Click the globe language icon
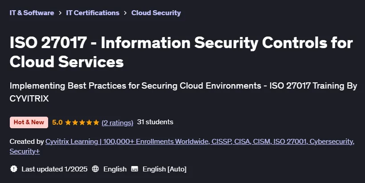 tap(95, 169)
